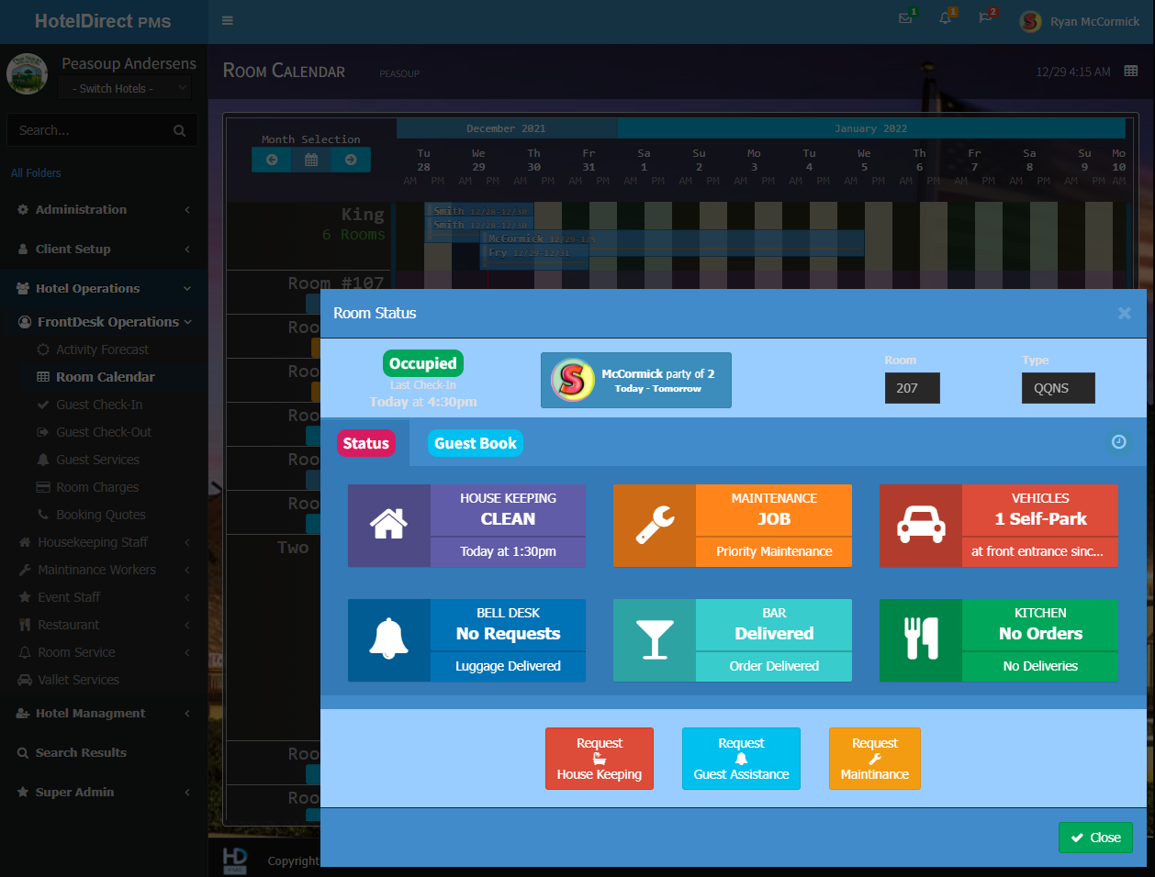Switch to the Guest Book tab
This screenshot has width=1155, height=877.
(x=475, y=443)
